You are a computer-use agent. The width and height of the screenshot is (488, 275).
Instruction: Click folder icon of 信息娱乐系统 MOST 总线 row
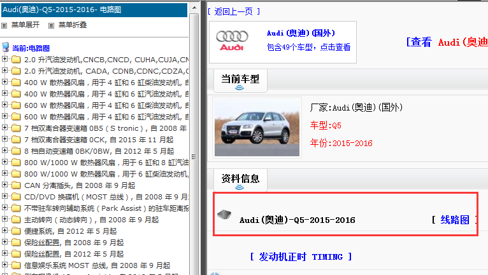[16, 265]
